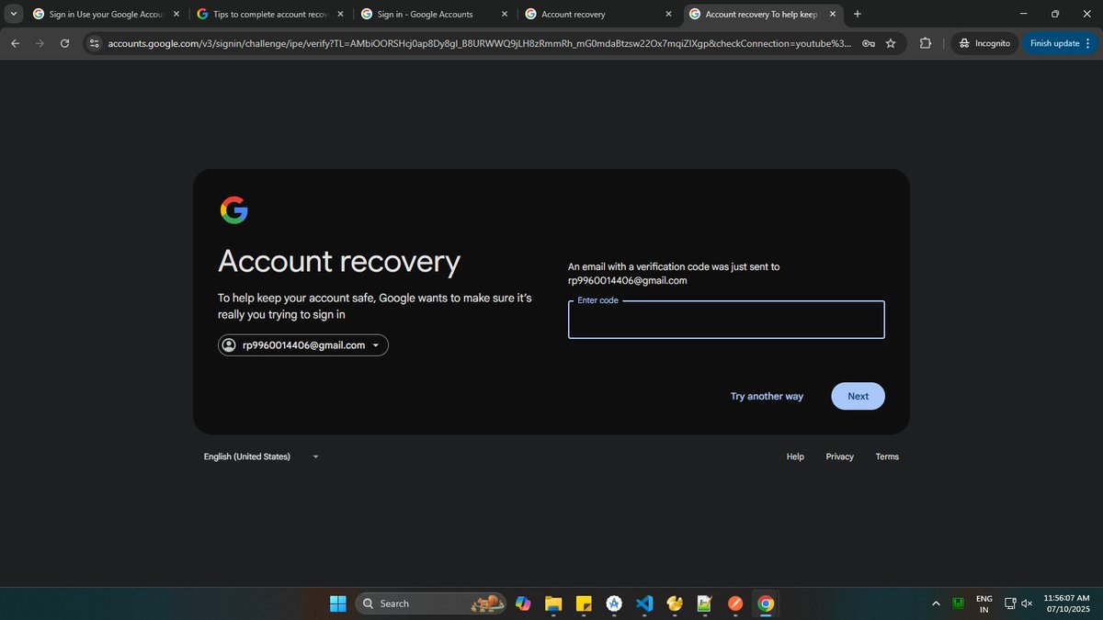The image size is (1103, 620).
Task: Click the Google G logo
Action: [234, 210]
